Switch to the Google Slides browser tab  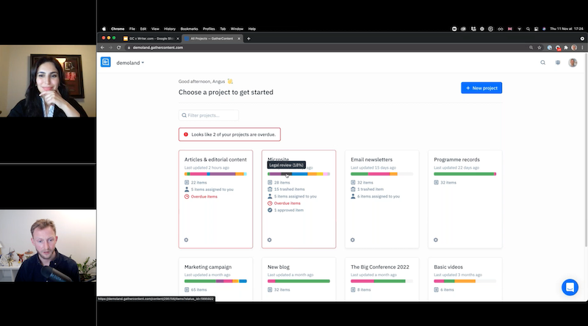[x=151, y=39]
